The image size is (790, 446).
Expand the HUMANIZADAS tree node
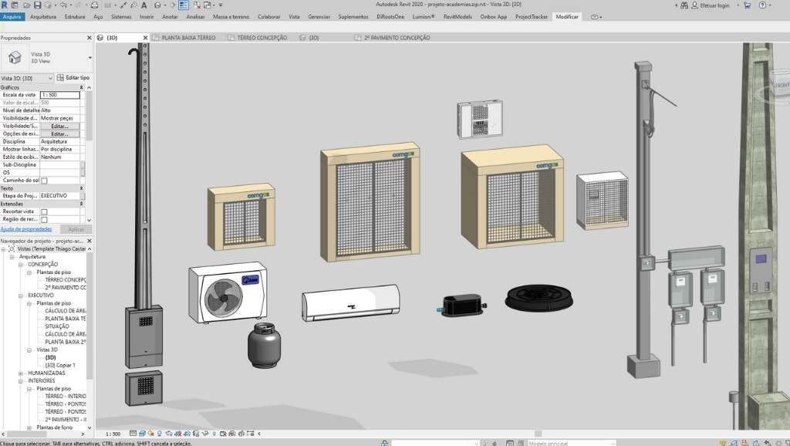point(21,373)
